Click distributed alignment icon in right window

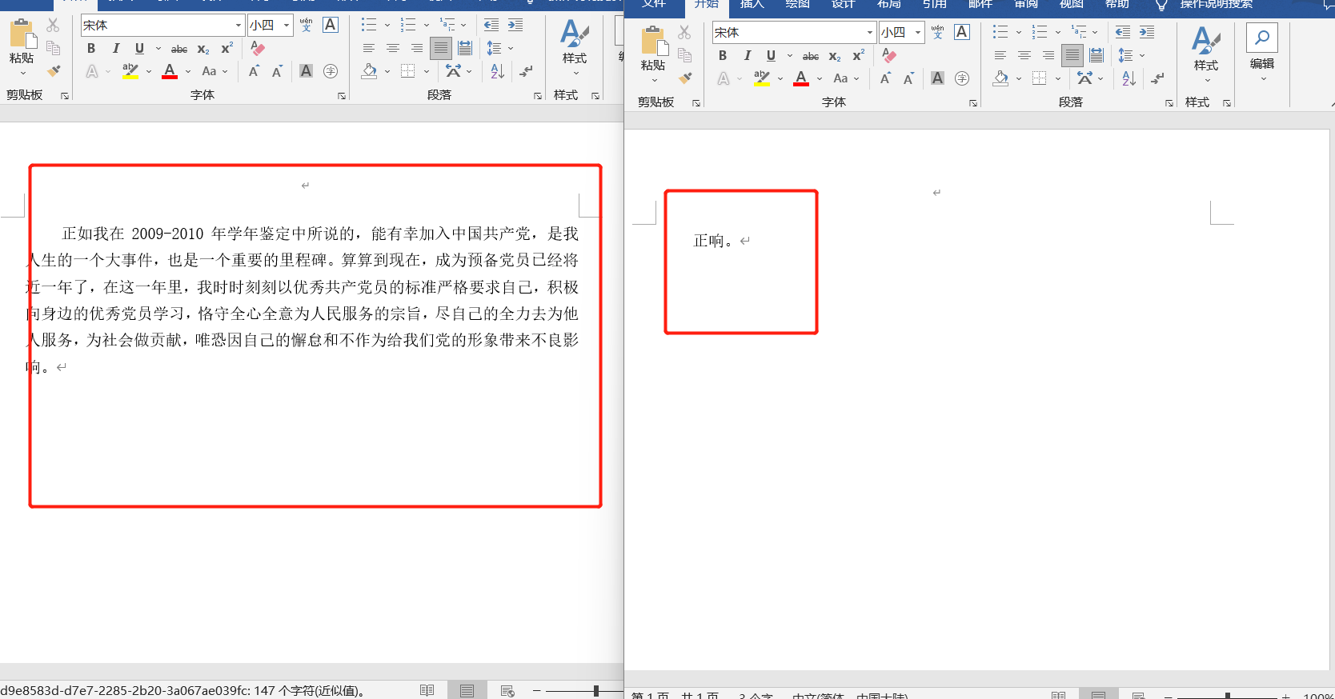pyautogui.click(x=1096, y=55)
